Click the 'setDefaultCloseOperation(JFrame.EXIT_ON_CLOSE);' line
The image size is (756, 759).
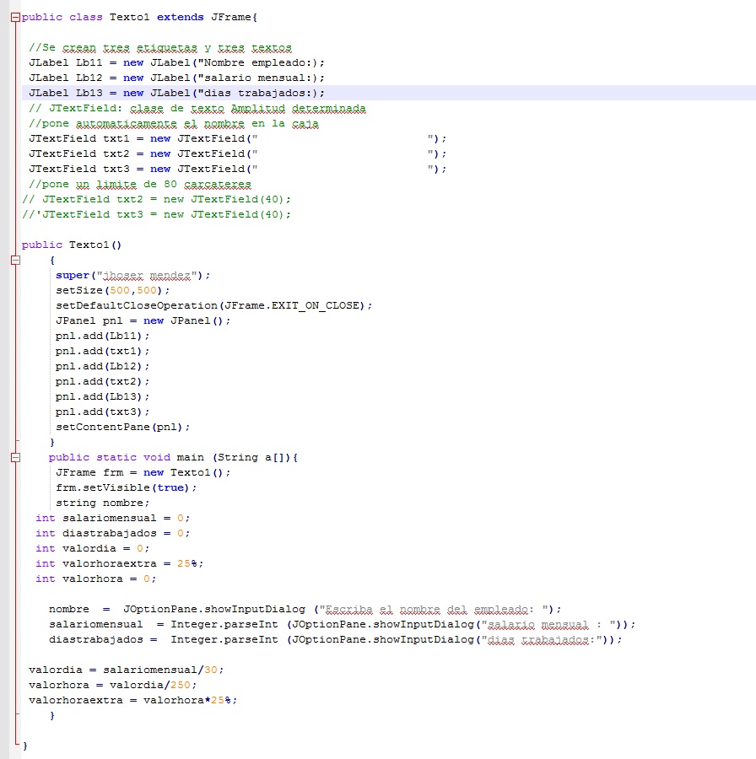[214, 306]
